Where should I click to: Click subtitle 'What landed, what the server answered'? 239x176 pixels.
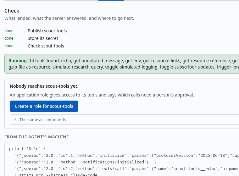69,18
